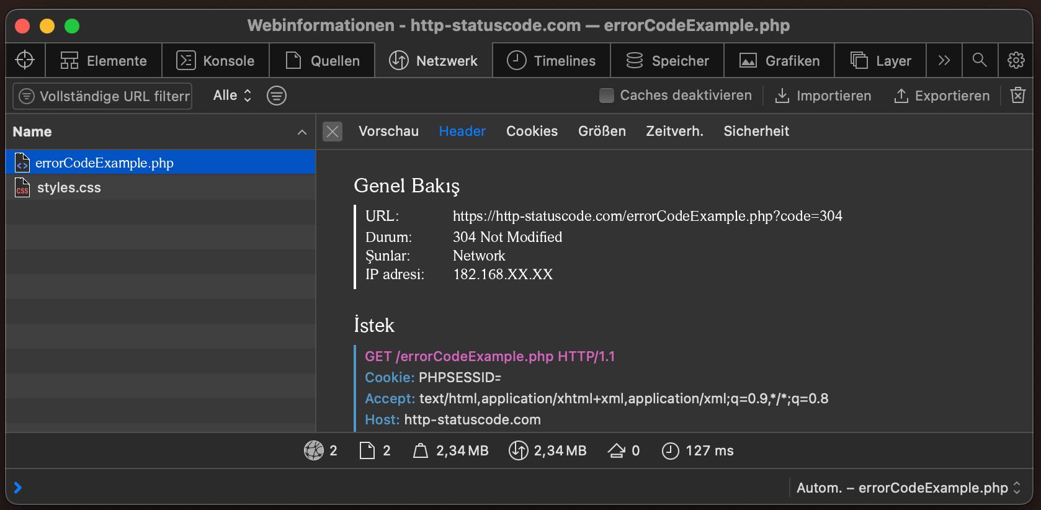Focus the Vollständige URL filter field
Screen dimensions: 1041x510
[102, 96]
